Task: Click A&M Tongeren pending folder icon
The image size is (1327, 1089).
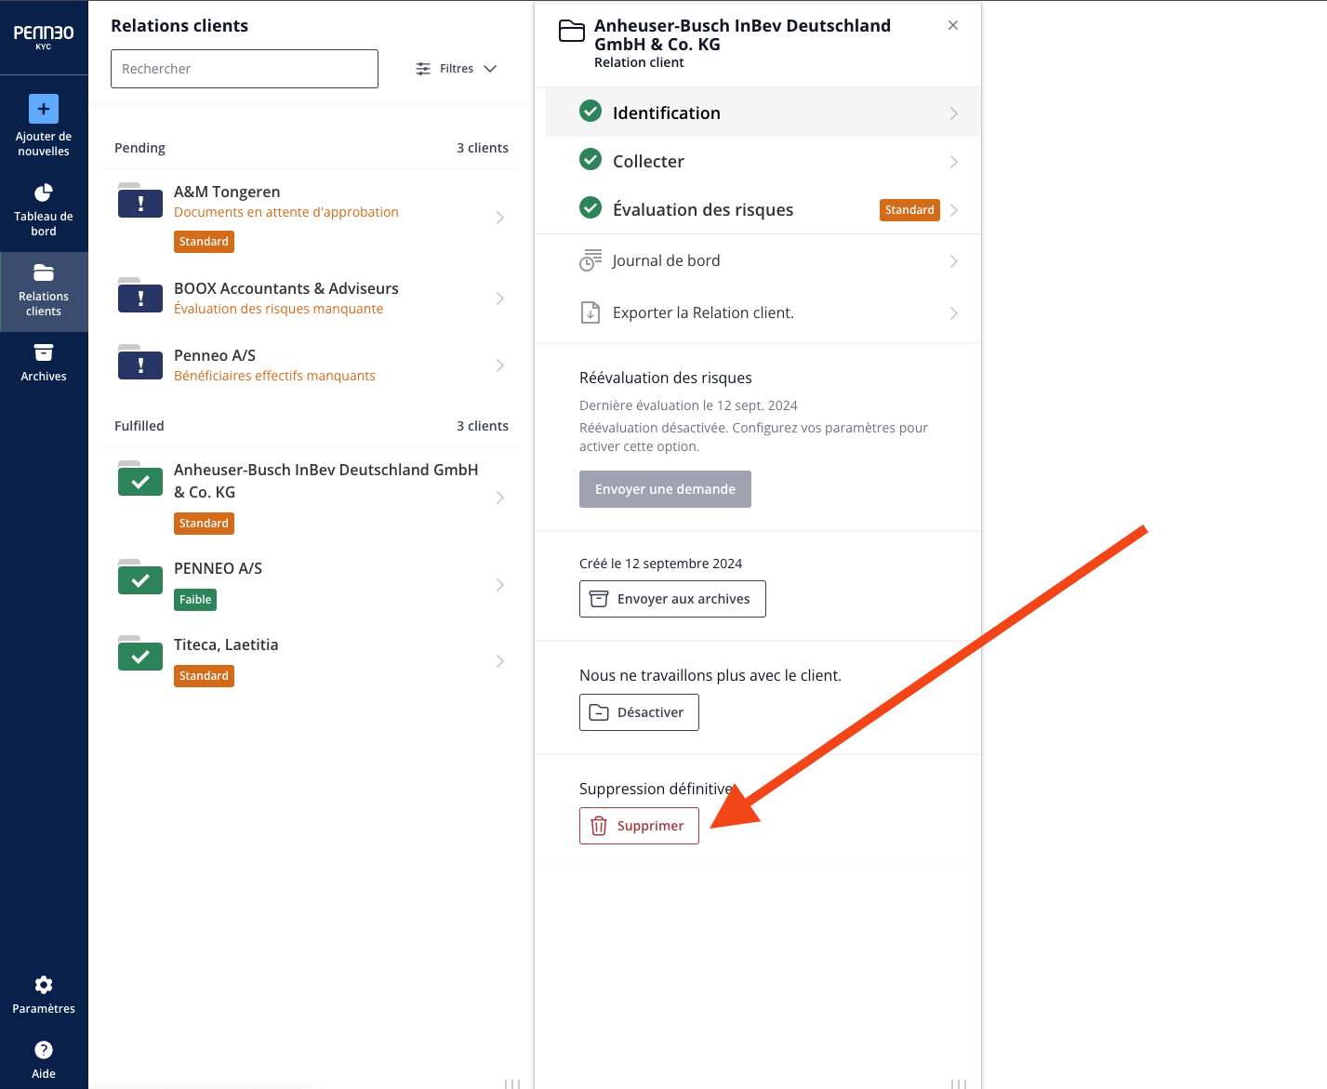Action: (x=140, y=201)
